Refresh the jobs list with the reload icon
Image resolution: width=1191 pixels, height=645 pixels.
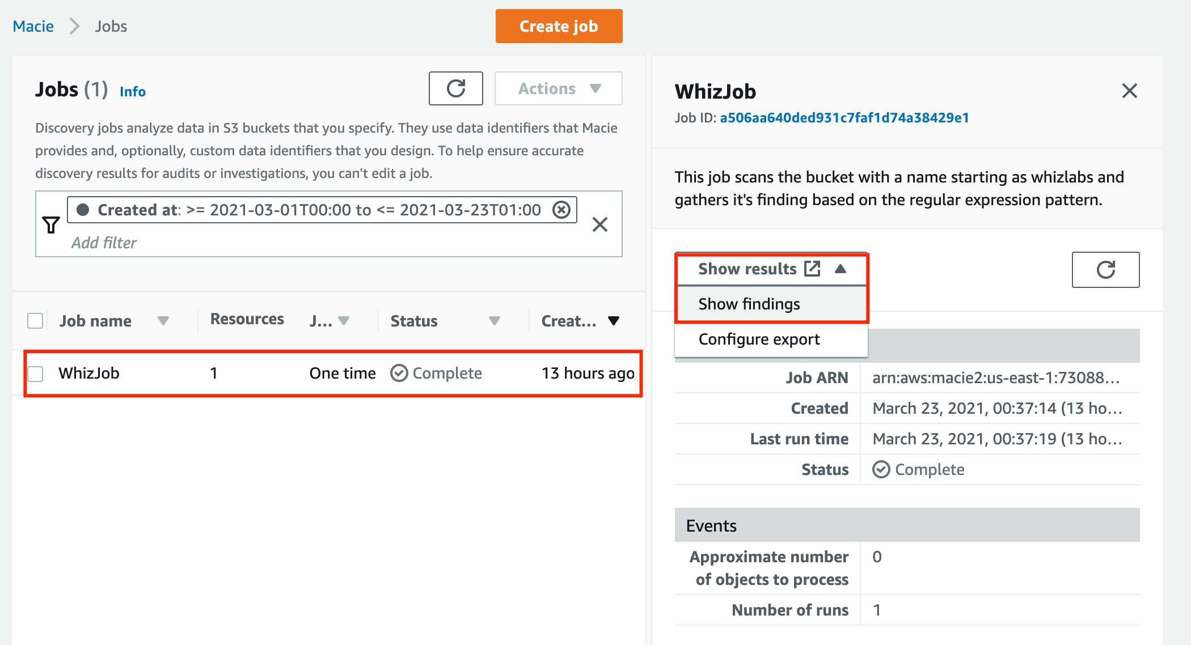(x=455, y=88)
